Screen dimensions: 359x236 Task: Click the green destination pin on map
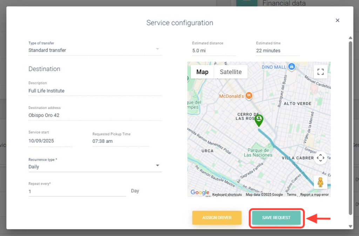point(259,120)
